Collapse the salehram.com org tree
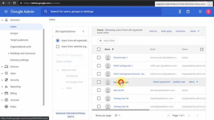Viewport: 214px width, 120px height. point(58,70)
